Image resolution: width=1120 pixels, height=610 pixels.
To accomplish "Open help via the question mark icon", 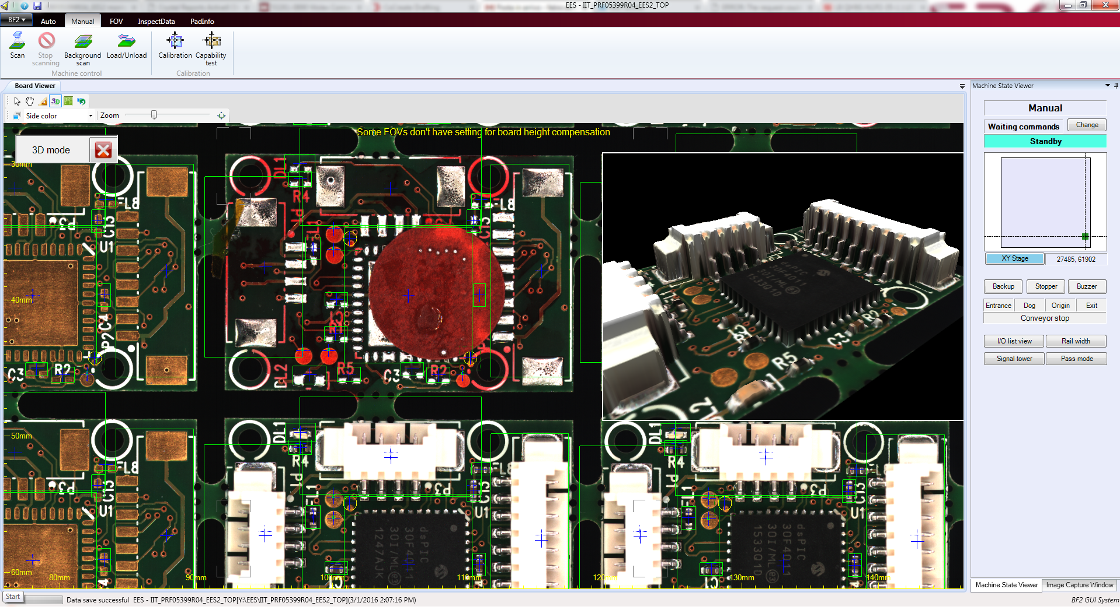I will pyautogui.click(x=24, y=5).
